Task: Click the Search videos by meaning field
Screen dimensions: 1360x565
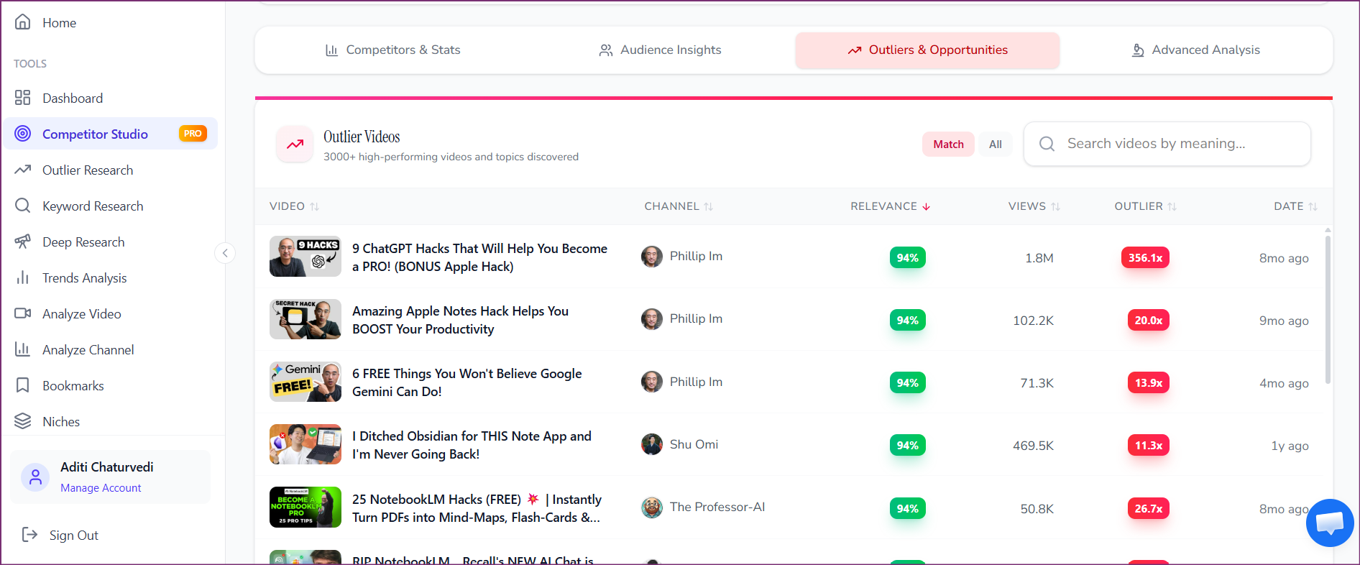Action: tap(1179, 144)
